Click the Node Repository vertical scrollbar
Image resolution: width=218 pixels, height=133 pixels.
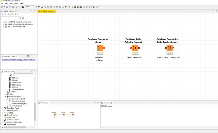pyautogui.click(x=35, y=111)
